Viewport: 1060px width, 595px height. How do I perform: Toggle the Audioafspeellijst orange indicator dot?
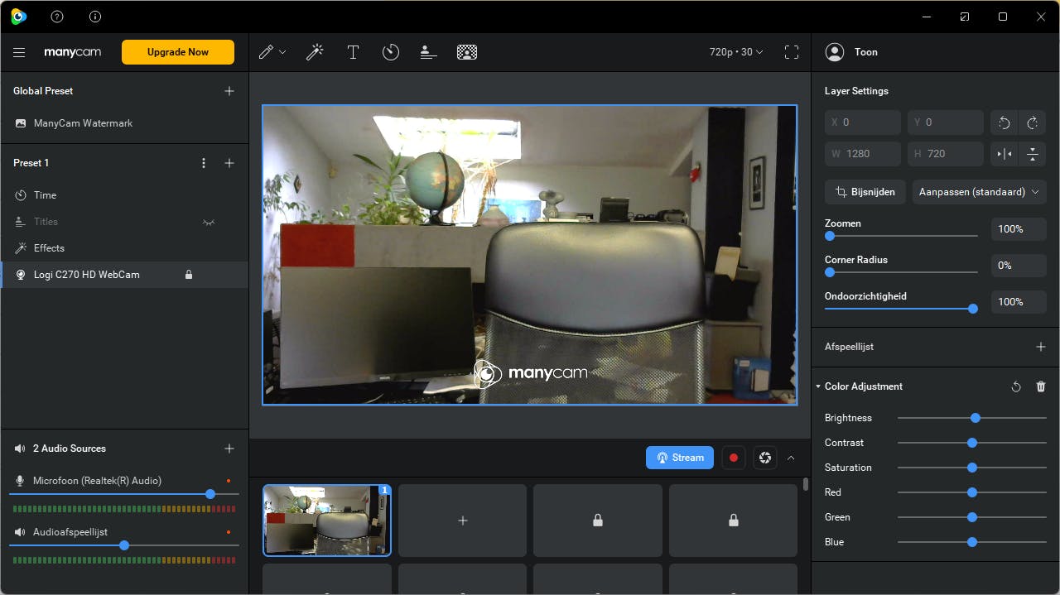(x=229, y=532)
